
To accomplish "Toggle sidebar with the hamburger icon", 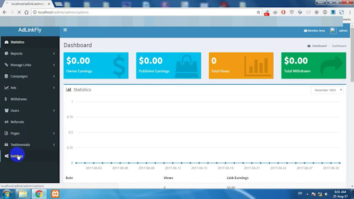I will 65,30.
